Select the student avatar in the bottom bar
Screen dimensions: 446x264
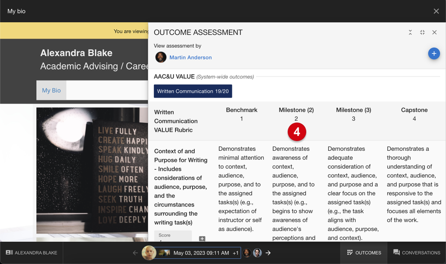tap(149, 253)
